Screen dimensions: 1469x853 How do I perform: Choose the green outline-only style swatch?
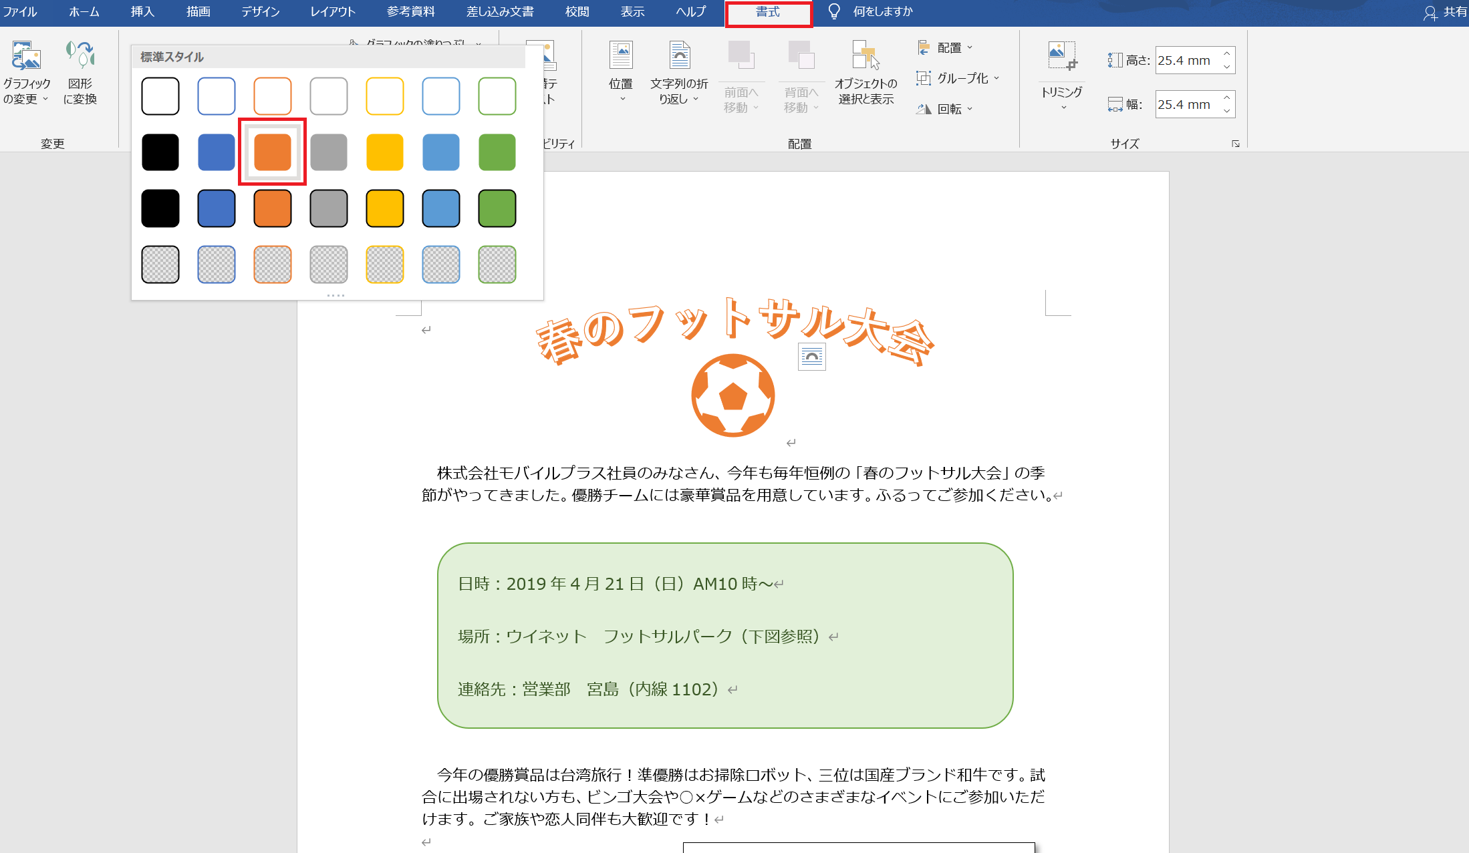coord(497,96)
